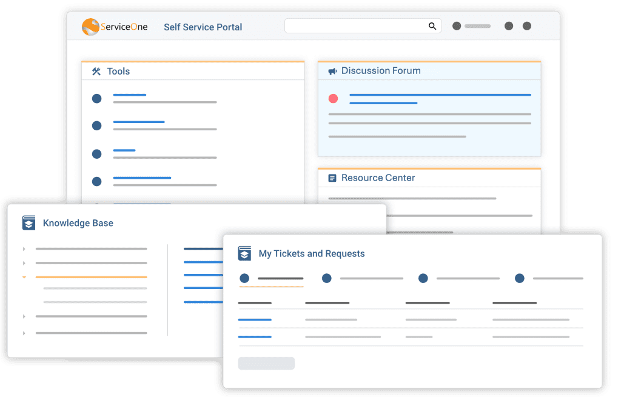This screenshot has width=621, height=403.
Task: Select the first bullet marker in the Tools list
Action: (96, 98)
